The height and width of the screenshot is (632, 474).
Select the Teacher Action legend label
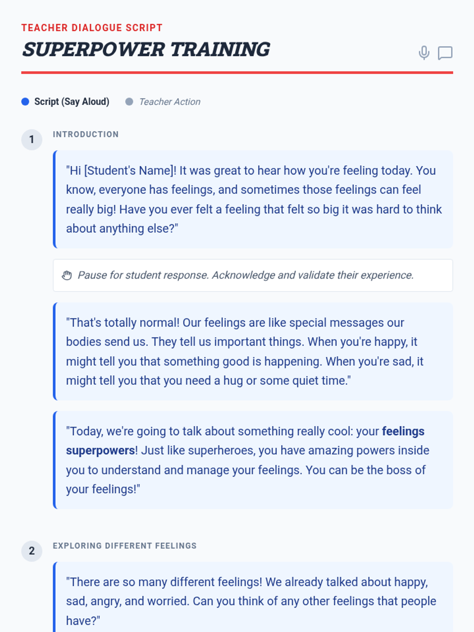point(169,102)
